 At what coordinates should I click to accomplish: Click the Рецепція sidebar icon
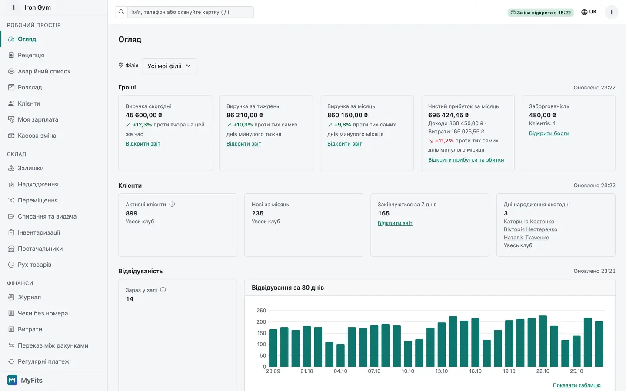[11, 55]
